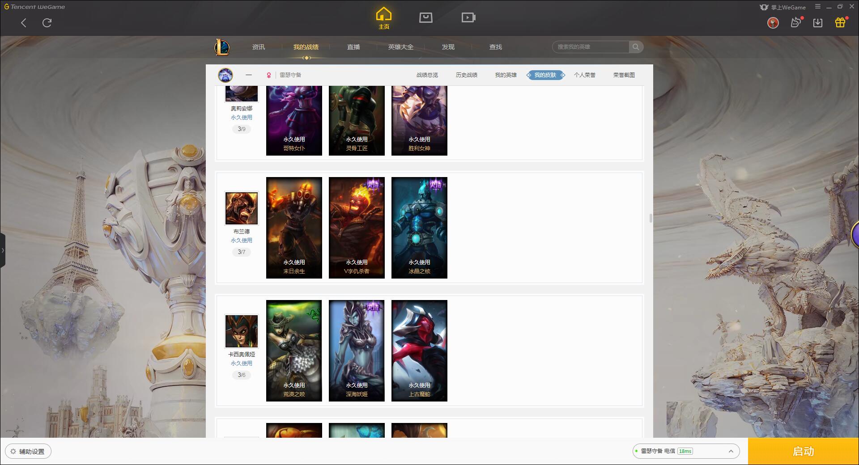
Task: Open the store bag icon
Action: 425,17
